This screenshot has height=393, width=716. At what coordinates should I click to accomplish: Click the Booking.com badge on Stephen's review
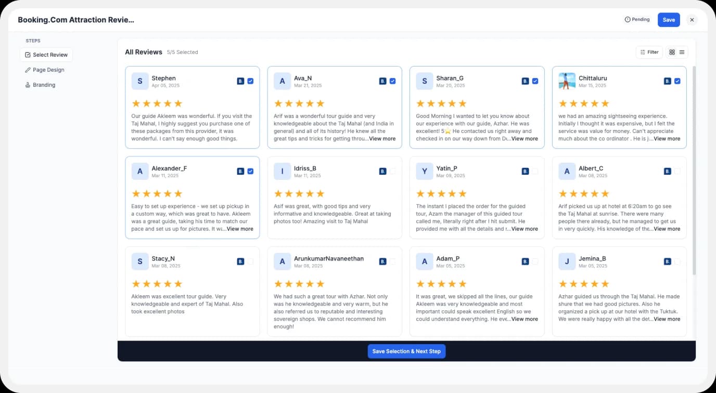click(240, 81)
